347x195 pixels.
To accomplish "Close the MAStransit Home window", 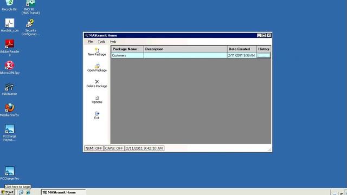I will tap(269, 35).
